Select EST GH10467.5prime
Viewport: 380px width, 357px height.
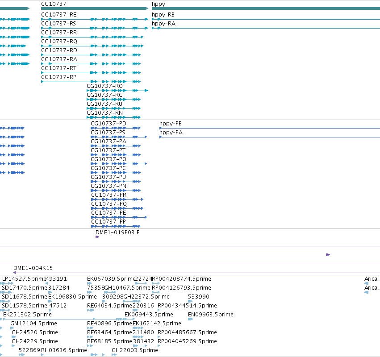(127, 288)
